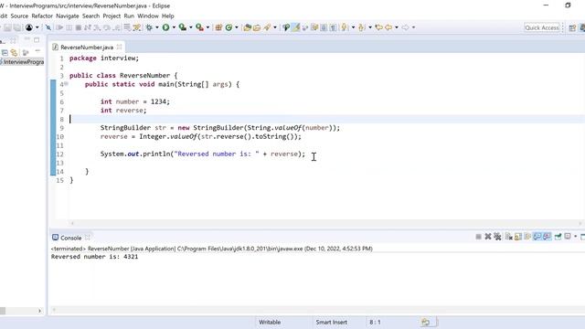585x329 pixels.
Task: Click the '8 : 1' cursor position status
Action: (x=375, y=322)
